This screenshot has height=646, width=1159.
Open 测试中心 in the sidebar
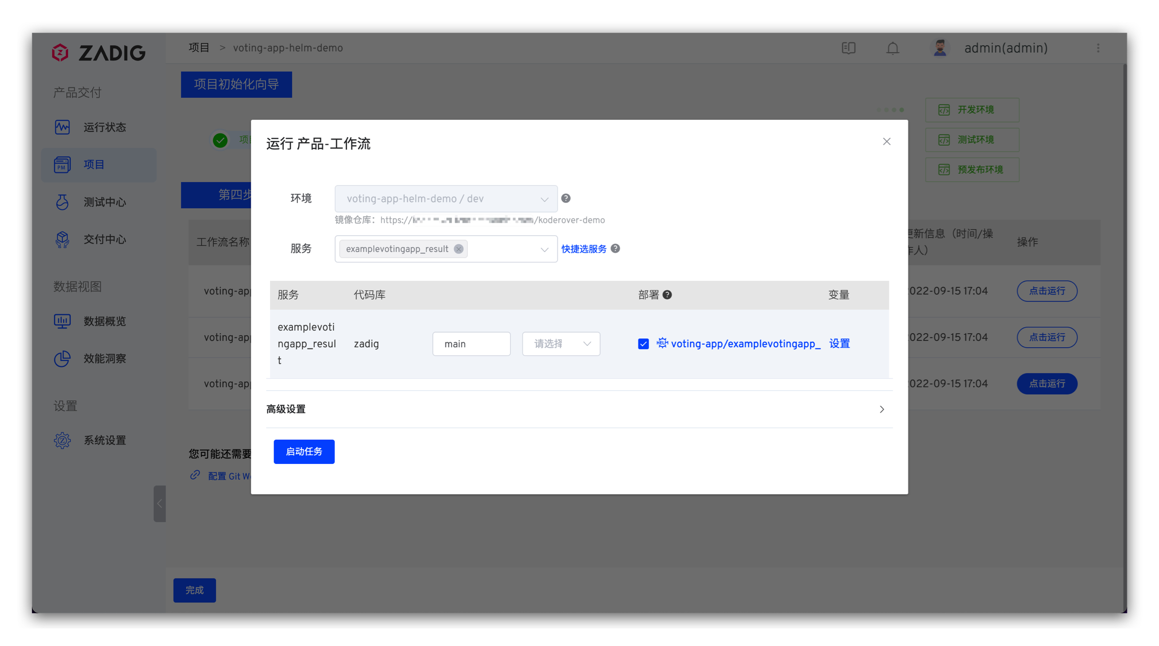(104, 202)
